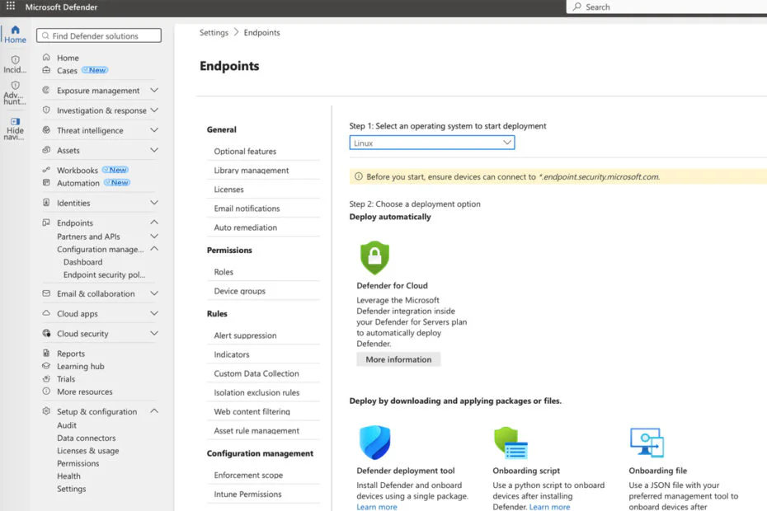Viewport: 767px width, 511px height.
Task: Click Learn more under Onboarding script
Action: click(549, 507)
